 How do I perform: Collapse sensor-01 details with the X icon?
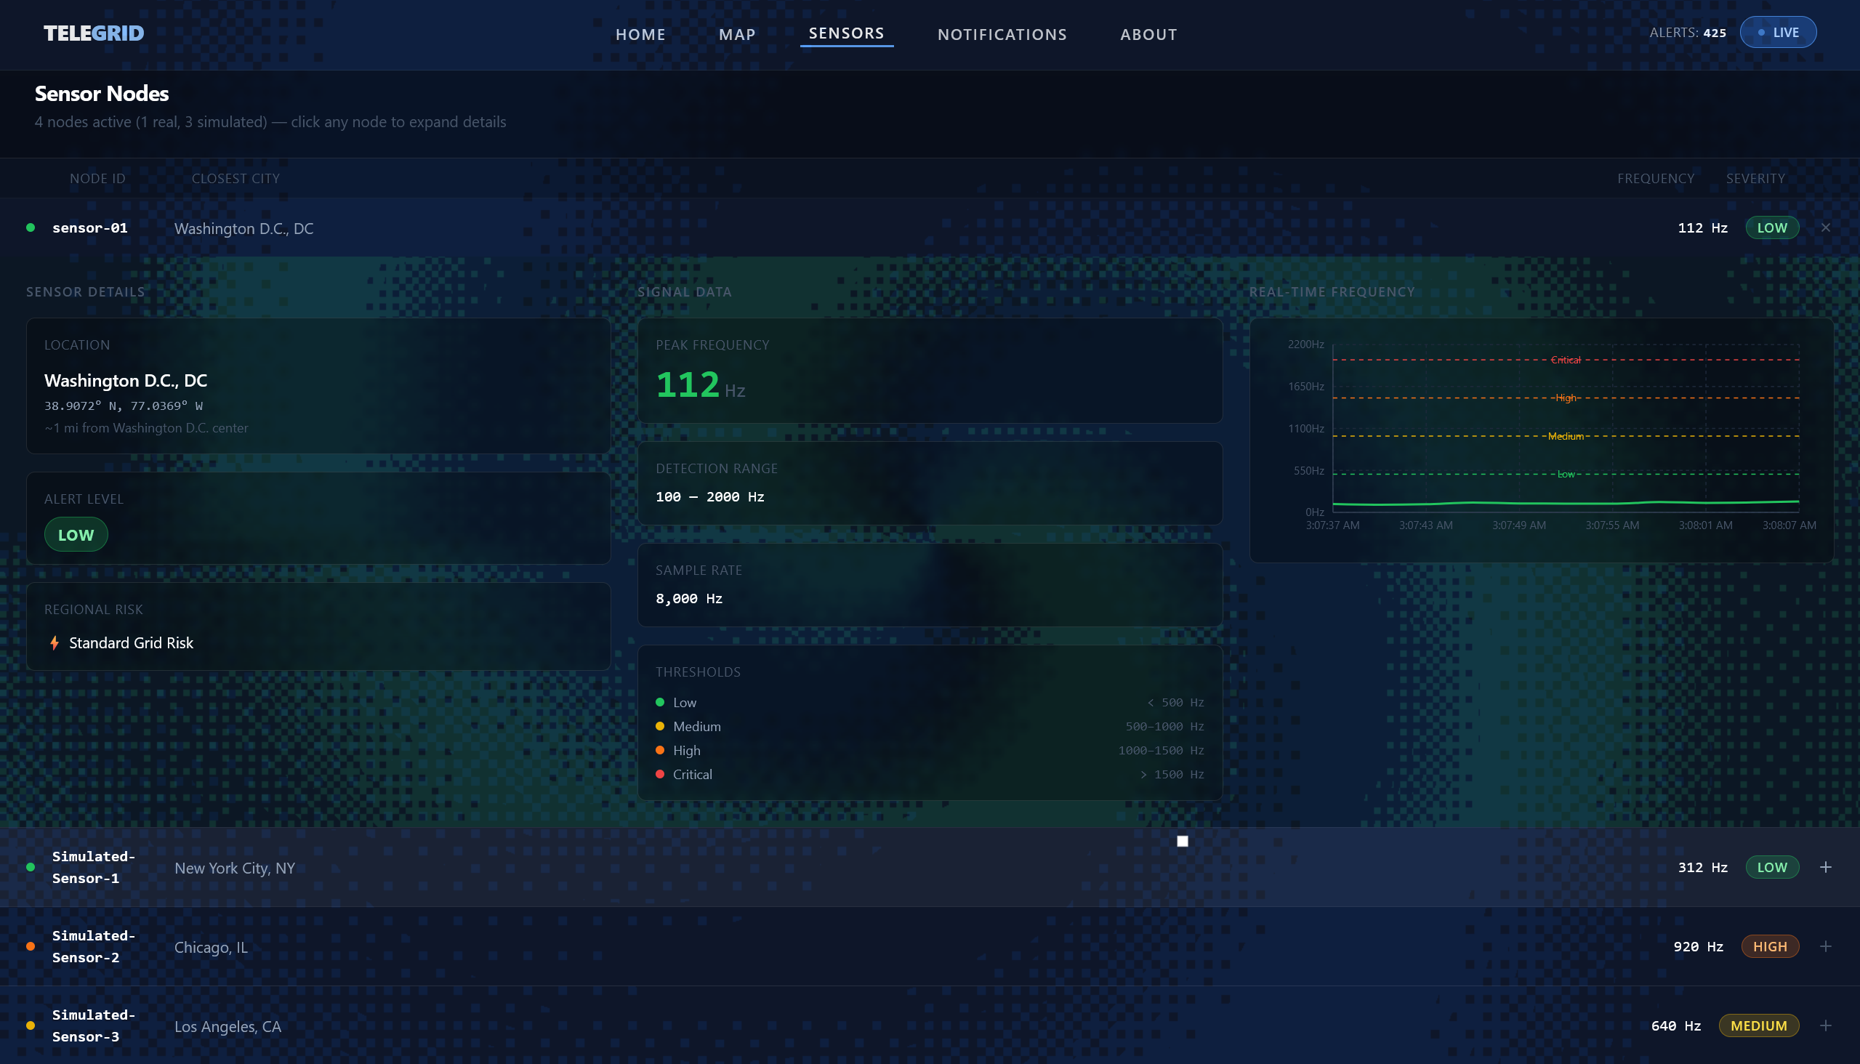click(x=1825, y=228)
